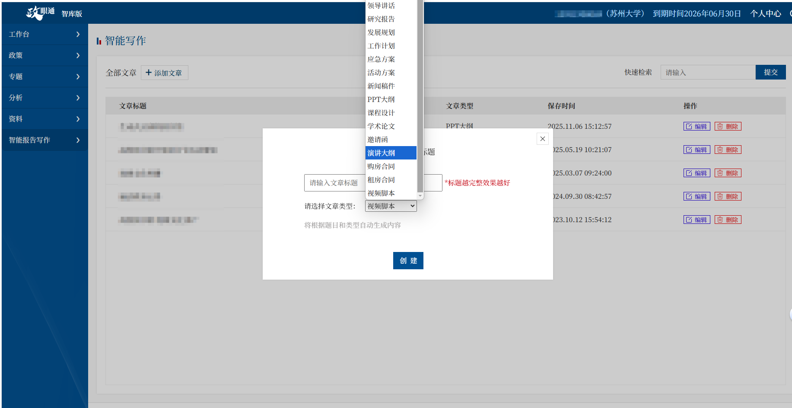This screenshot has width=792, height=408.
Task: Edit the article saved 2025.03.07
Action: [x=697, y=173]
